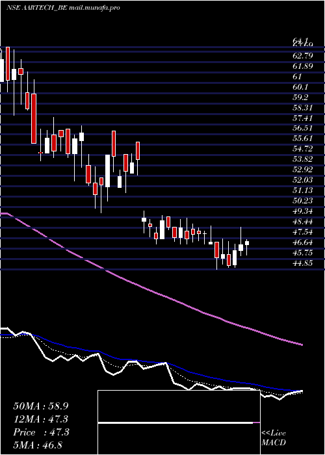Click the 55.61 price axis label
Viewport: 325px width, 455px height.
coord(303,138)
